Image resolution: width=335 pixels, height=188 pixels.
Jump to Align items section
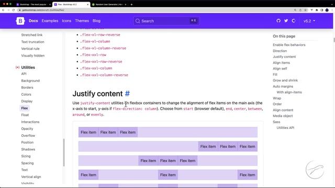281,63
